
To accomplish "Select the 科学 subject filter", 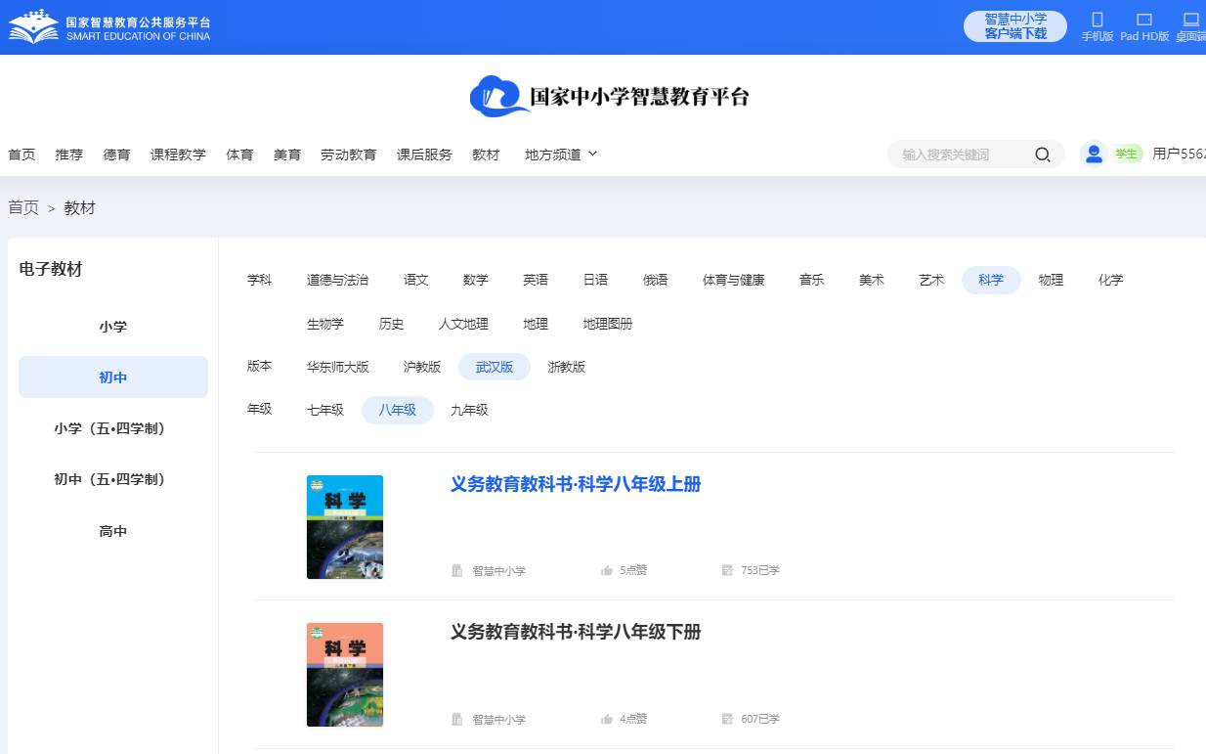I will [x=991, y=280].
